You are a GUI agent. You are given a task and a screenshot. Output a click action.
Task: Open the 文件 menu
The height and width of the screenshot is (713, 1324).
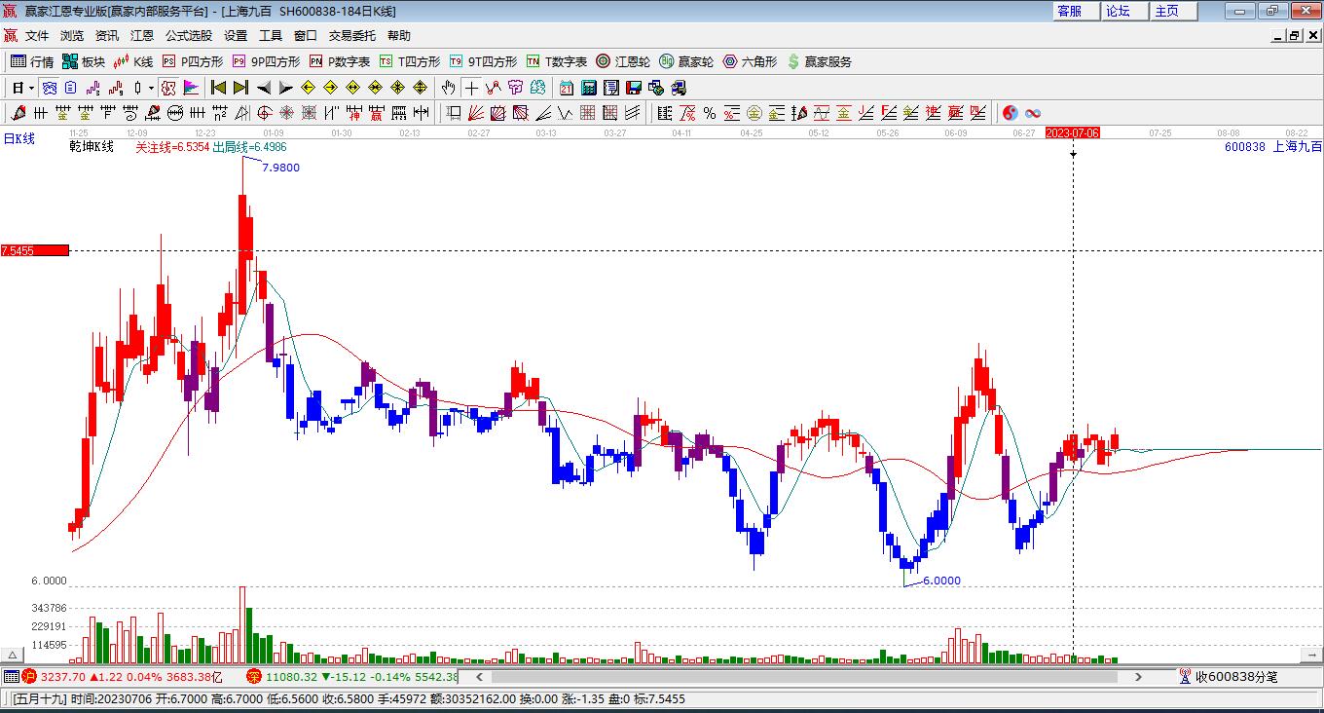tap(37, 36)
